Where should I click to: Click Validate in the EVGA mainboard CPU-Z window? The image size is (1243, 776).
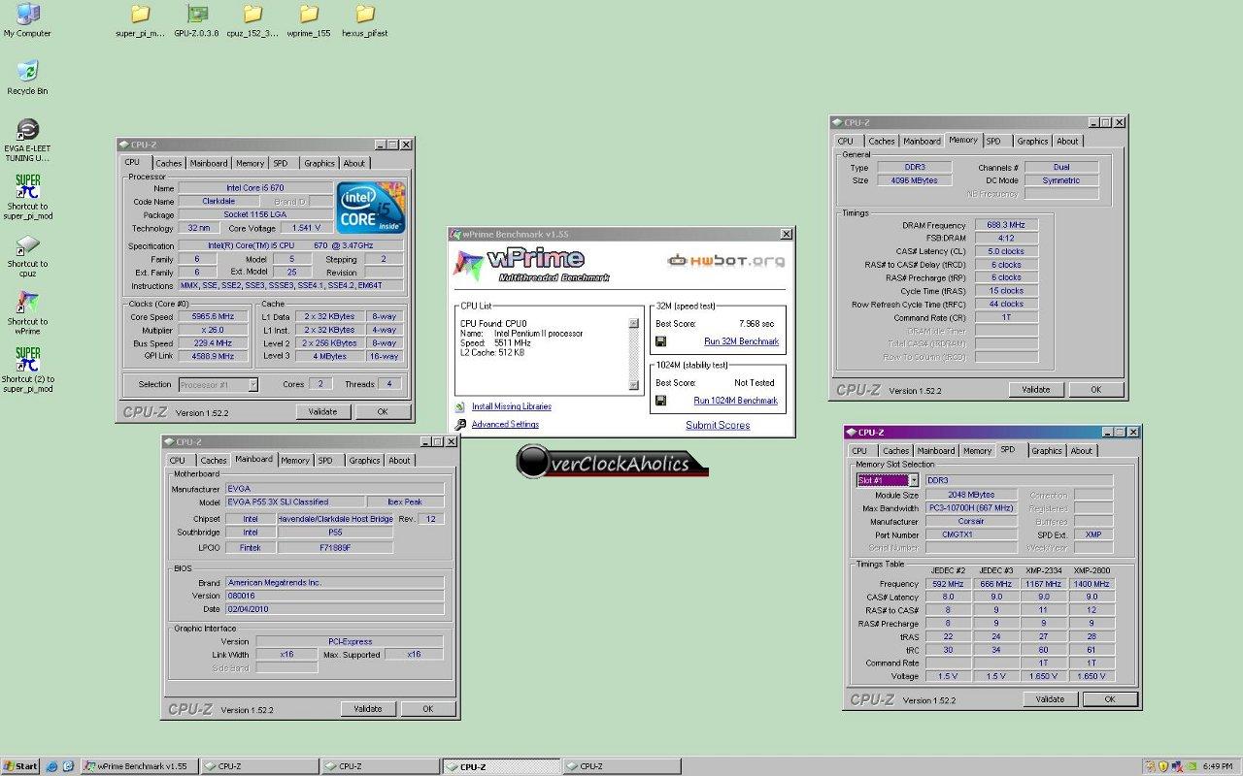pos(368,709)
